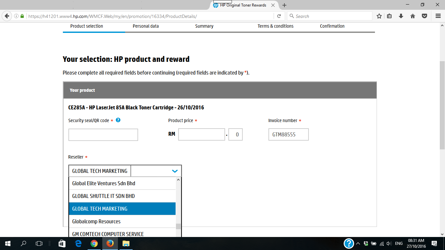Image resolution: width=445 pixels, height=250 pixels.
Task: Select GLOBAL SHUTTLE IT SDN BHD reseller
Action: [x=122, y=196]
